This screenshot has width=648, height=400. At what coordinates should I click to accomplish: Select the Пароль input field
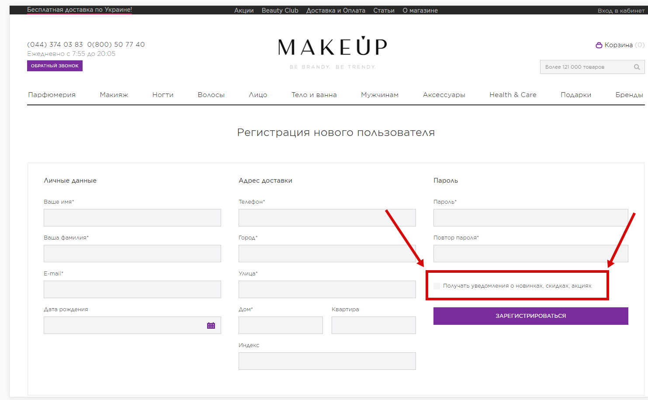point(530,218)
